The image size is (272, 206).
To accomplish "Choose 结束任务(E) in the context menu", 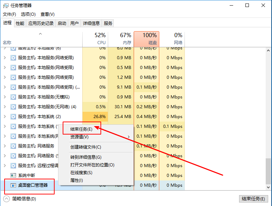I will [x=81, y=129].
